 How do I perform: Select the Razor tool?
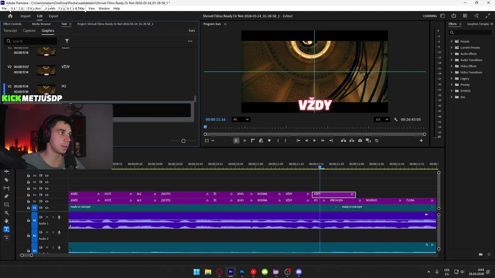[6, 180]
